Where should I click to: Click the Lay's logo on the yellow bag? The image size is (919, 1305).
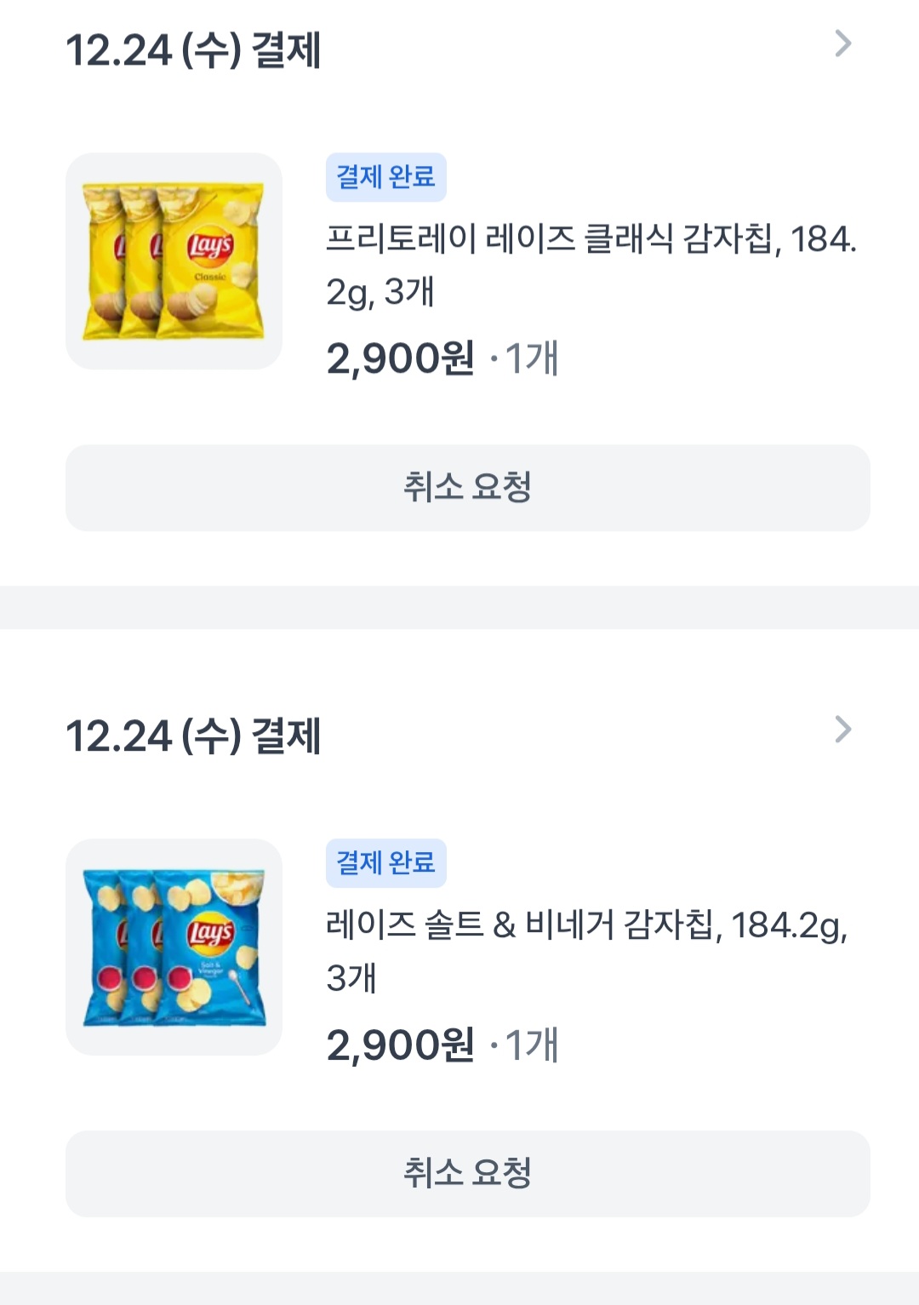209,247
